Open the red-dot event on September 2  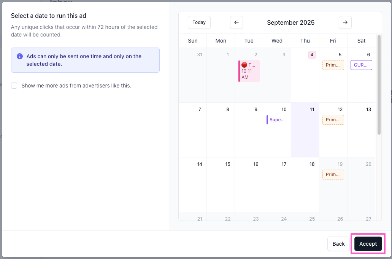tap(249, 71)
